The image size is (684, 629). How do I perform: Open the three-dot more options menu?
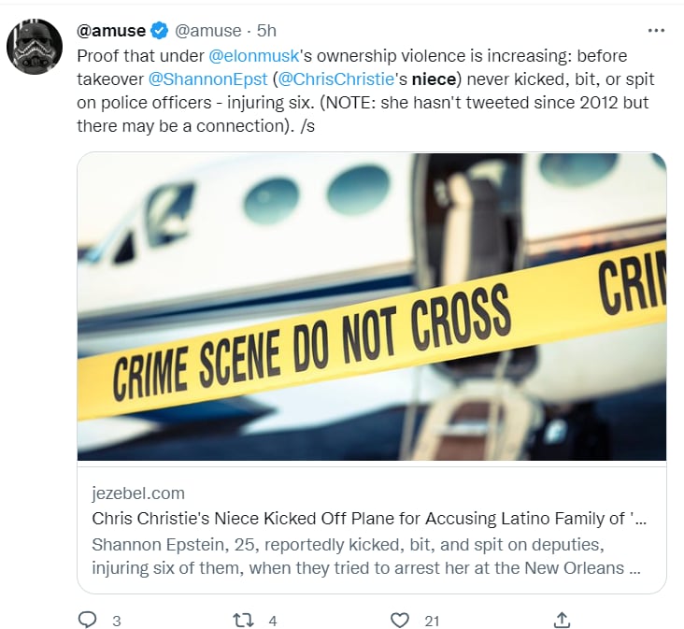(656, 31)
